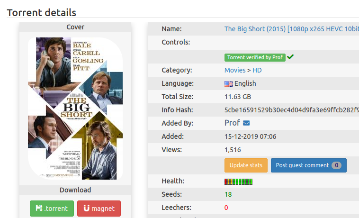This screenshot has height=218, width=359.
Task: Click the Download panel header
Action: [75, 190]
